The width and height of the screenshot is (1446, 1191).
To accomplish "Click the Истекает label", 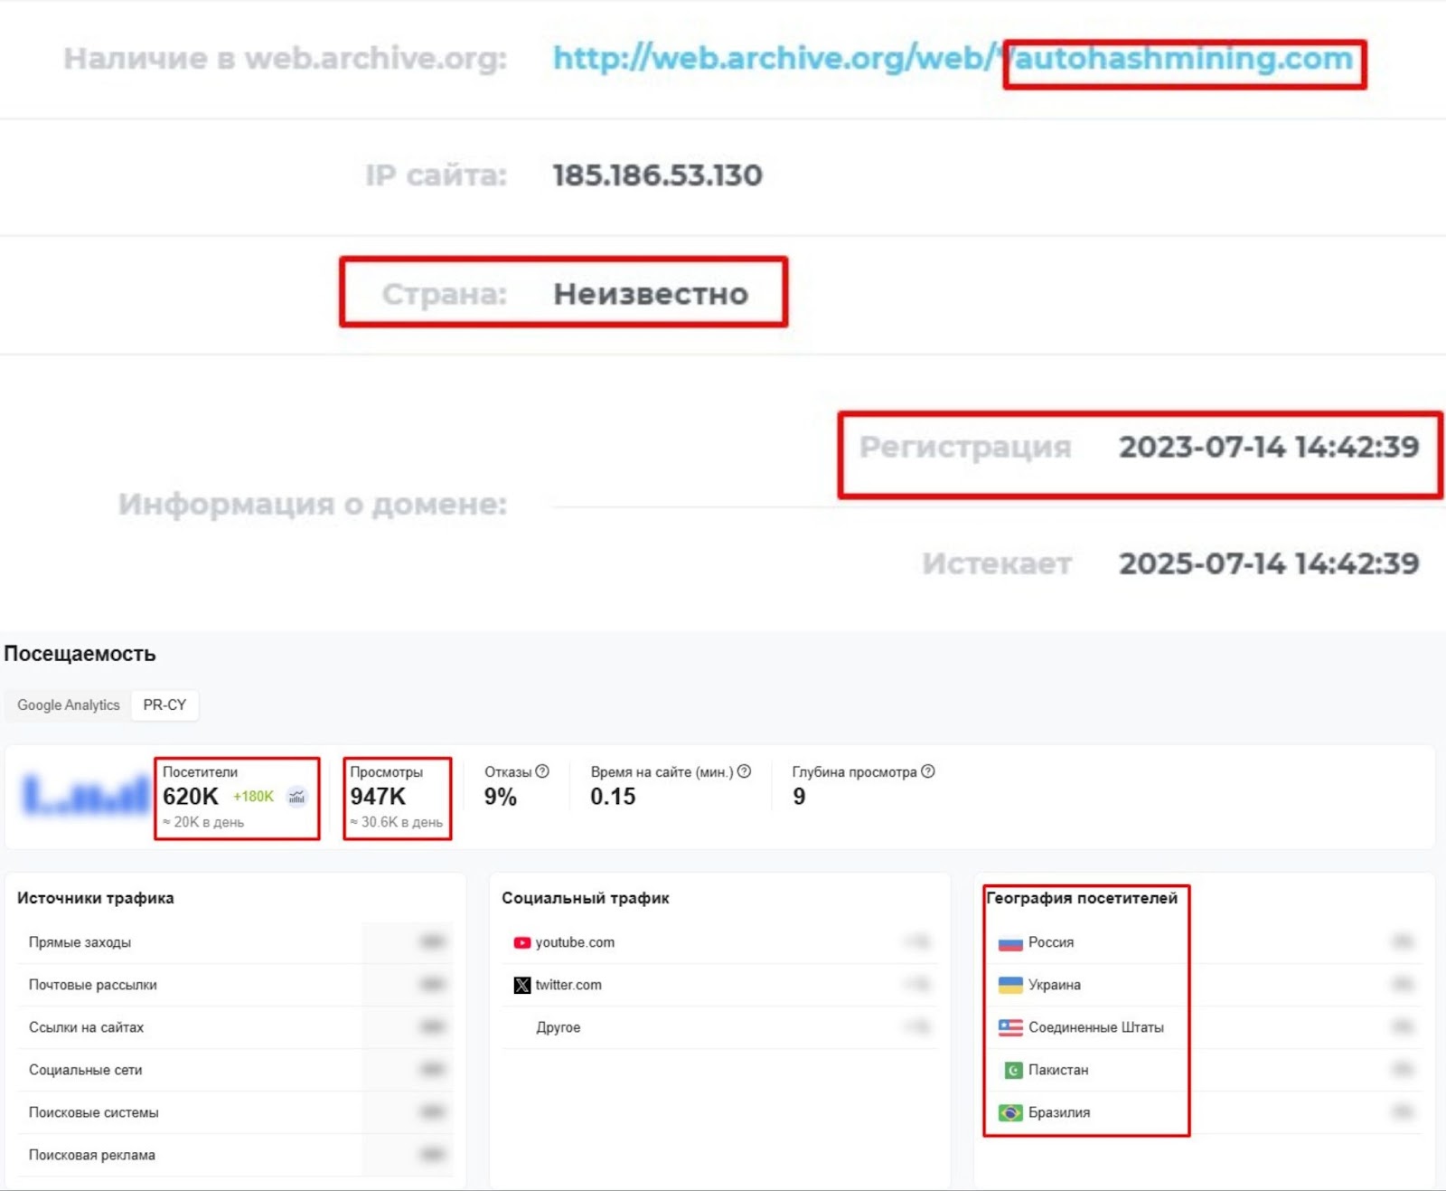I will coord(997,563).
